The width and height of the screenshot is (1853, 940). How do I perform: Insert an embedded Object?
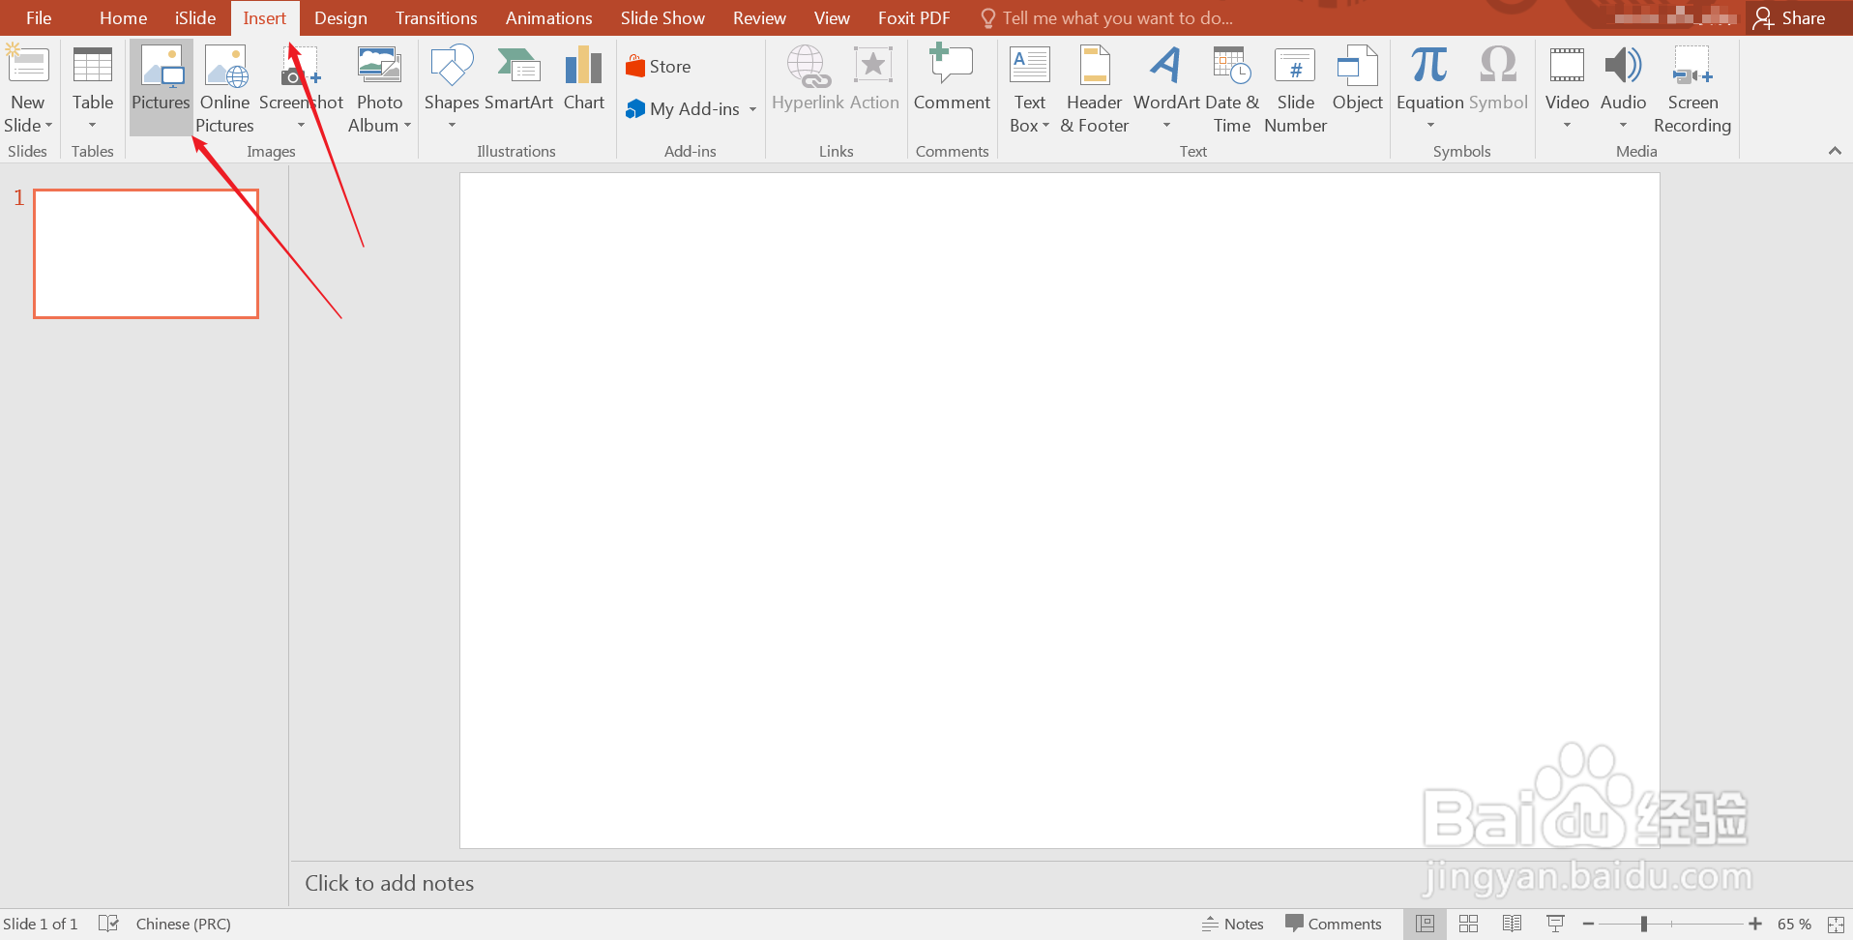click(x=1358, y=77)
